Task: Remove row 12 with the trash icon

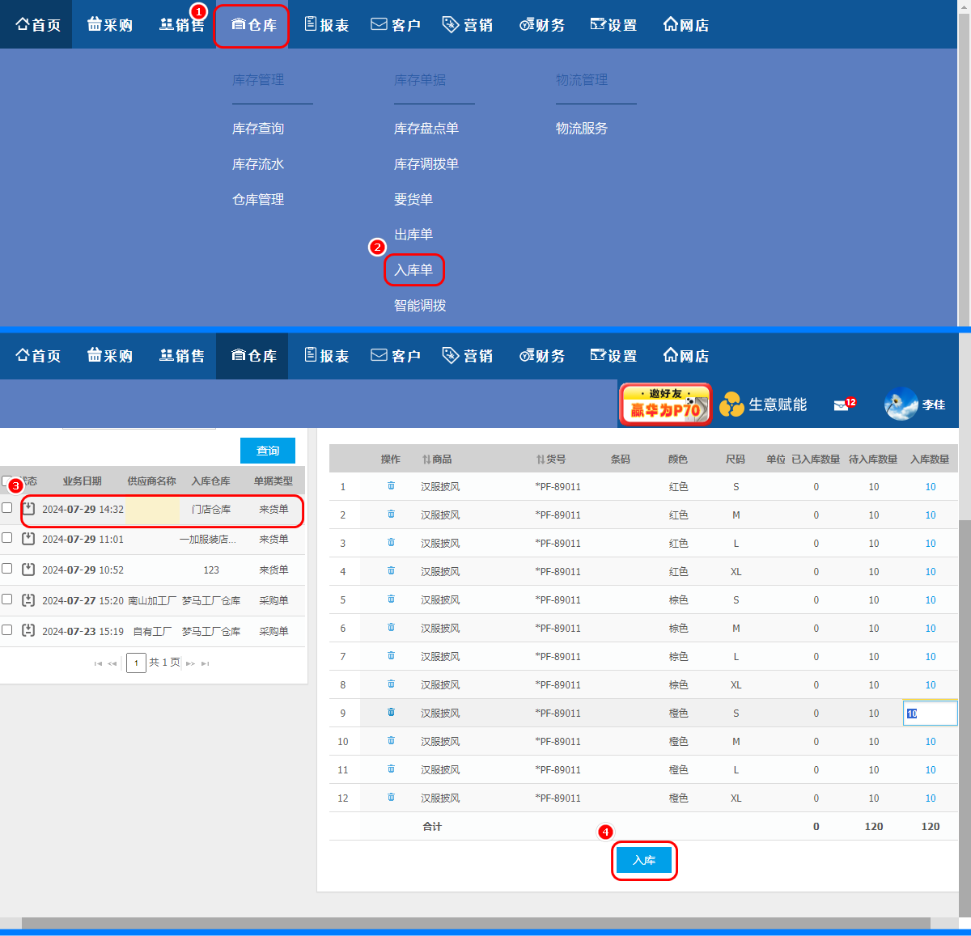Action: (391, 798)
